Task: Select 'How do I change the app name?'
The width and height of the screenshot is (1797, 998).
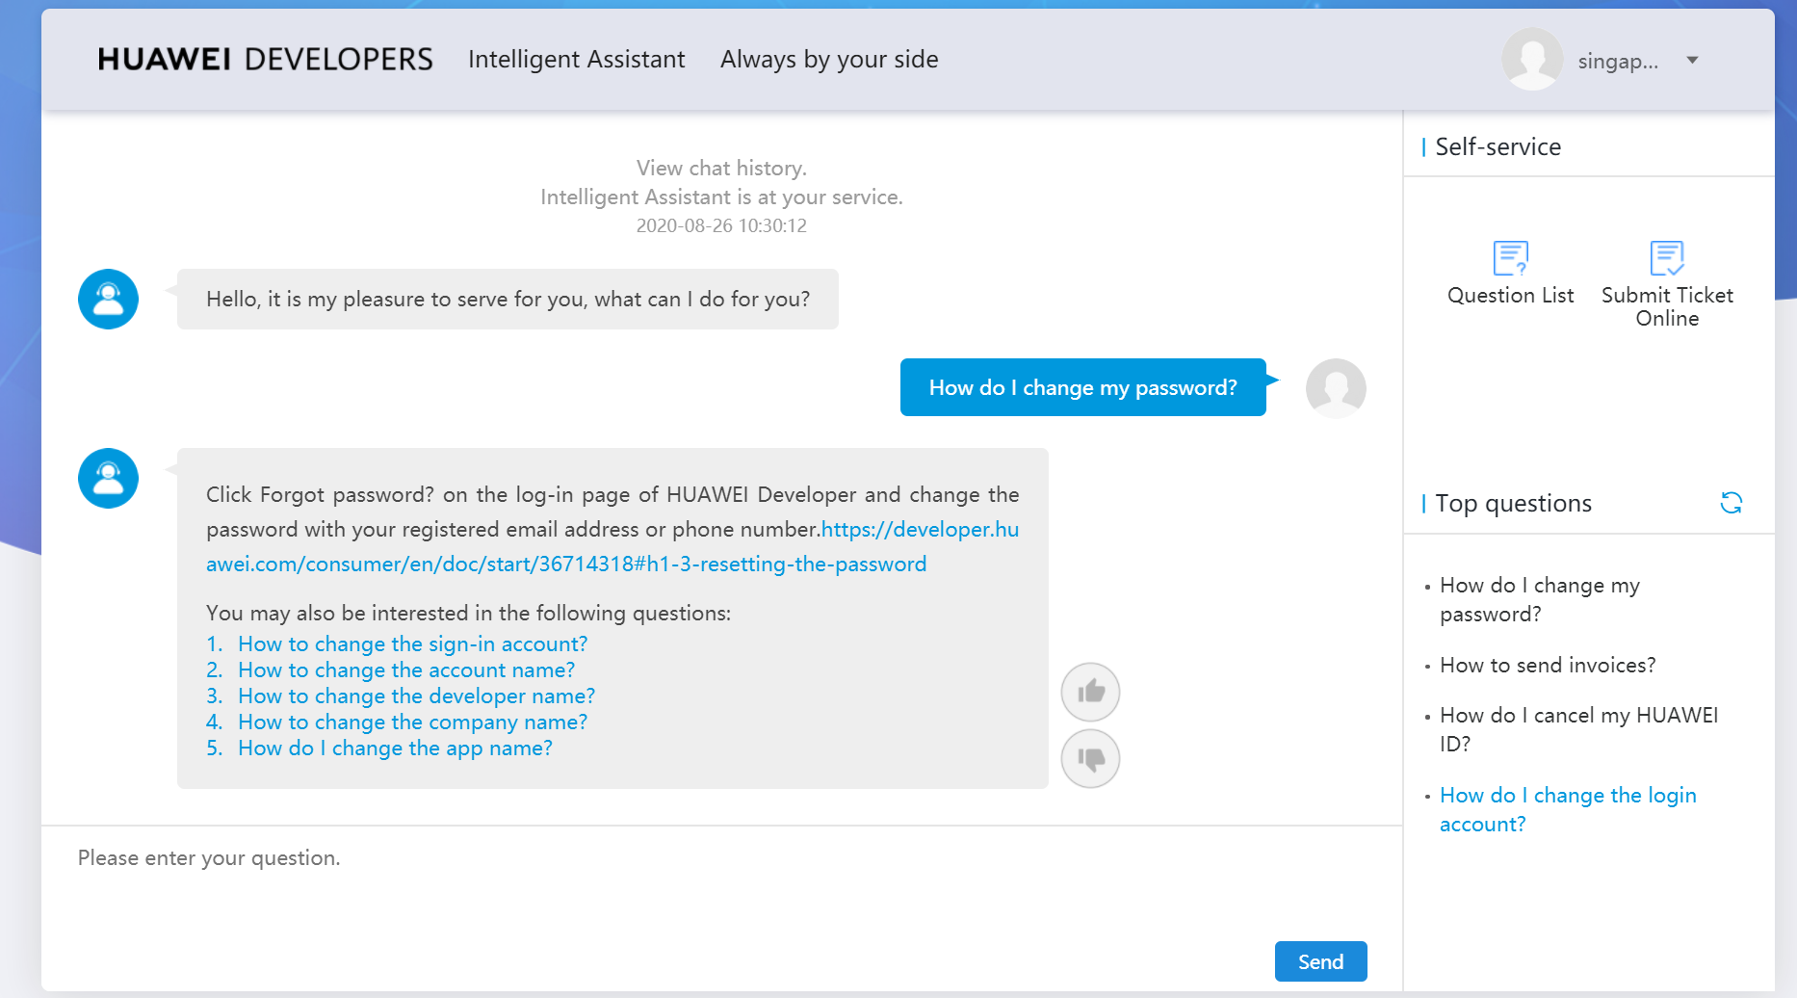Action: (395, 748)
